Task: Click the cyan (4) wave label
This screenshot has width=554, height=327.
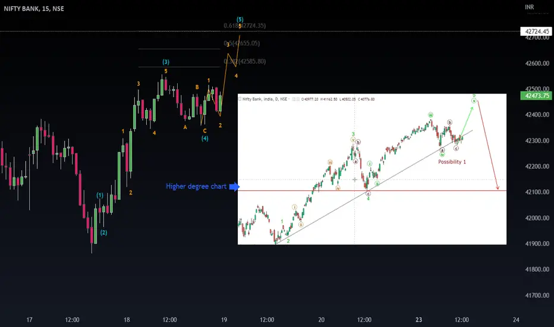Action: pos(205,139)
